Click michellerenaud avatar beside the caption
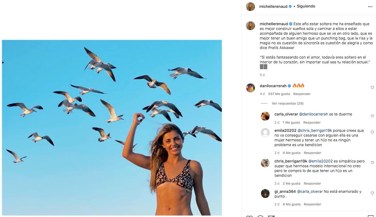 [250, 26]
